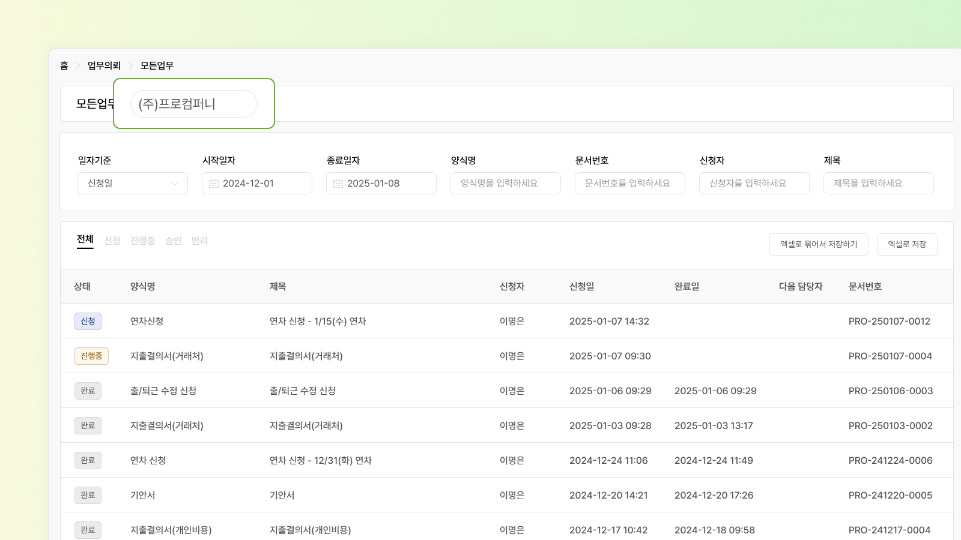Click the 엑셀로 저장 button
961x540 pixels.
(907, 244)
